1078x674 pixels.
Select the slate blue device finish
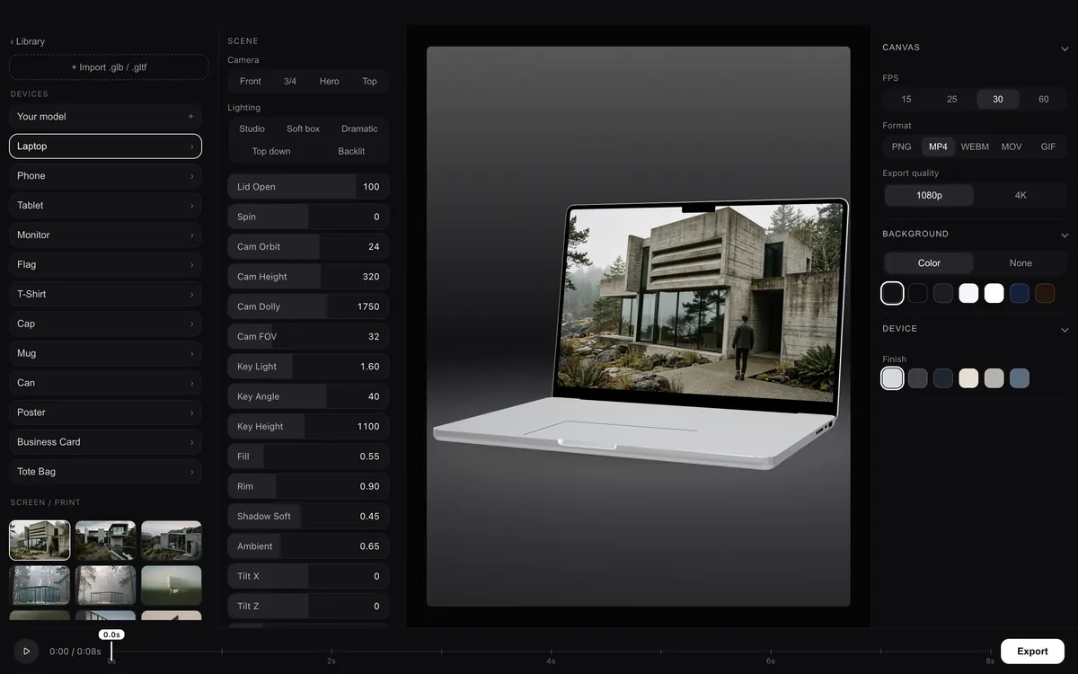[x=1020, y=378]
